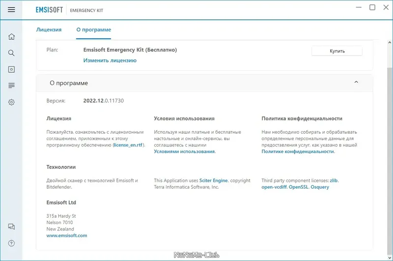This screenshot has height=261, width=393.
Task: Open the zlib license link
Action: pos(334,180)
